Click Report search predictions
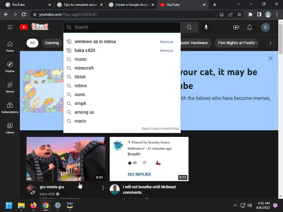 pos(160,129)
